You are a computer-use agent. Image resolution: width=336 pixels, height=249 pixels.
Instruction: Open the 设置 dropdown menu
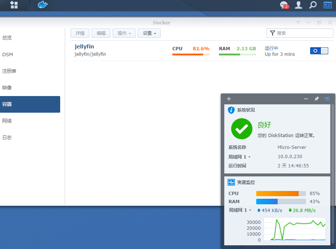[149, 33]
